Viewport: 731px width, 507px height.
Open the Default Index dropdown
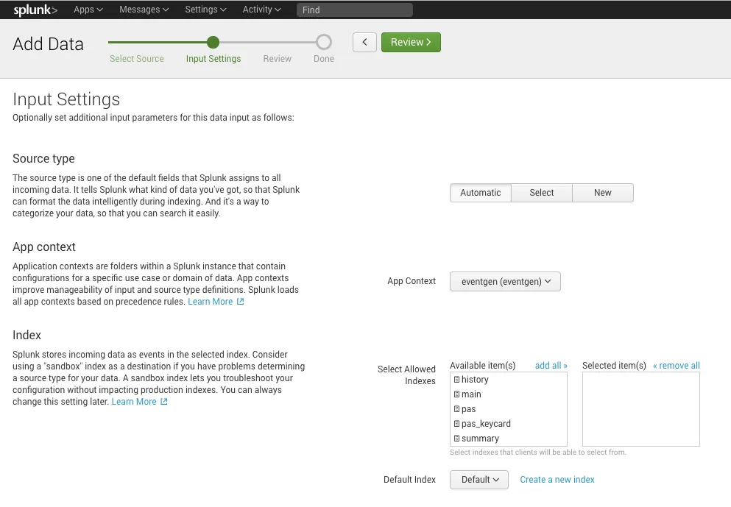point(478,479)
